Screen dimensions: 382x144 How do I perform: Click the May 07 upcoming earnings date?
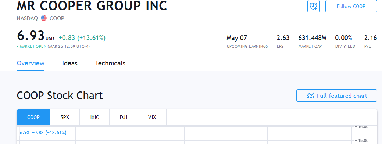pyautogui.click(x=236, y=38)
